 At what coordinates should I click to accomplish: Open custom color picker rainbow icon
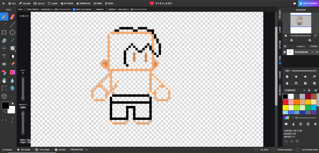[286, 118]
